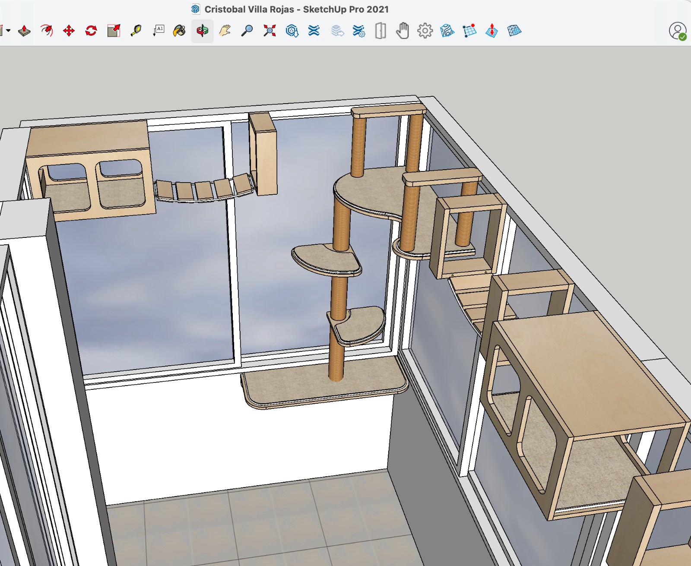Select the Scale tool
Screen dimensions: 691x566
(x=114, y=31)
